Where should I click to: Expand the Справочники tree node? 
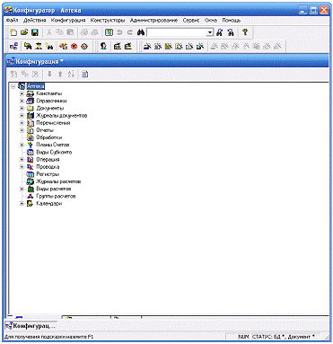[22, 101]
